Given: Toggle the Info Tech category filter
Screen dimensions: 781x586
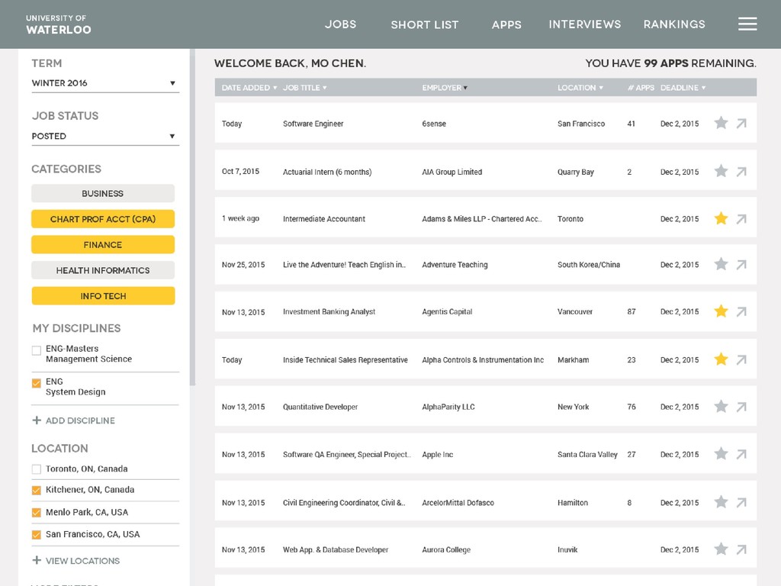Looking at the screenshot, I should click(103, 296).
